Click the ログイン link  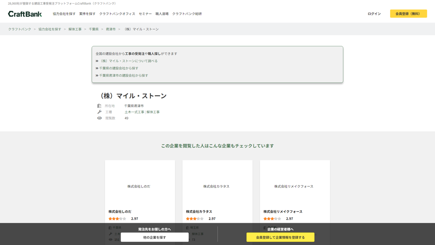(x=374, y=14)
